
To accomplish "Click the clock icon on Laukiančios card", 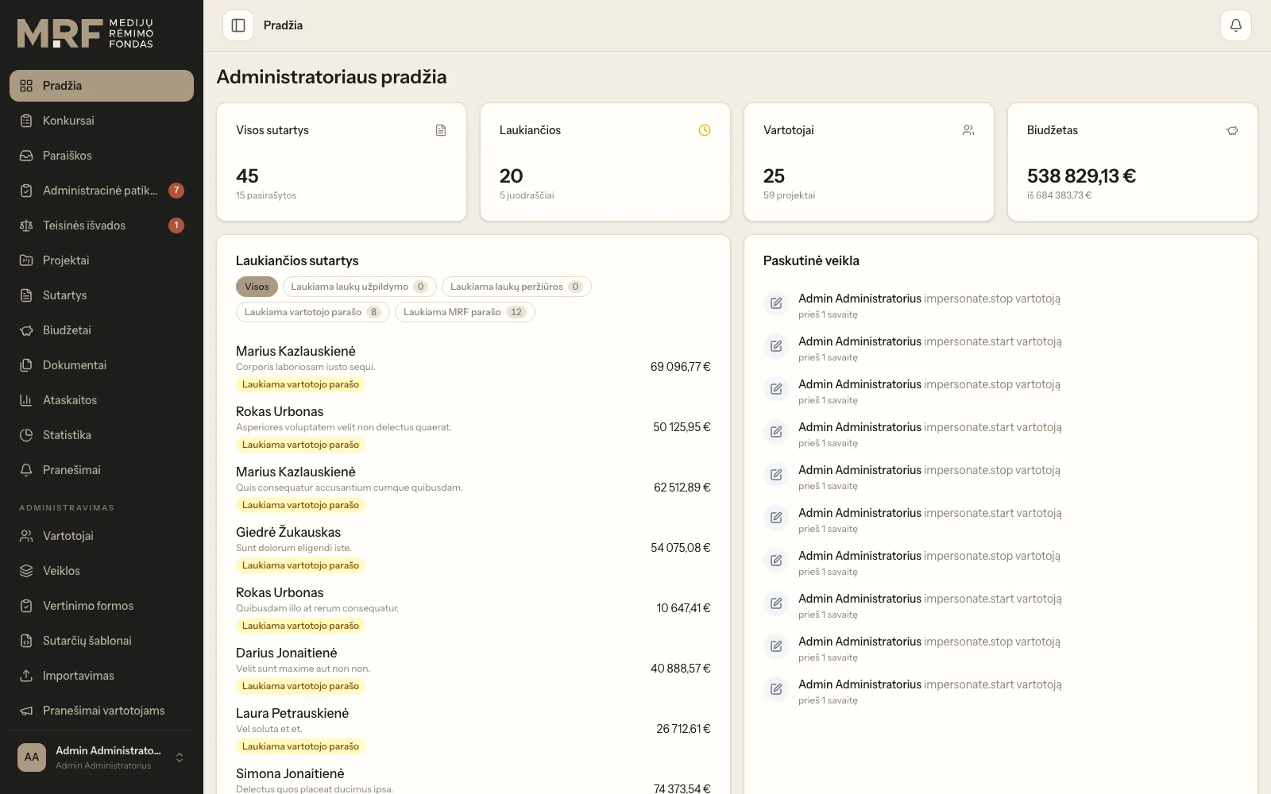I will 705,130.
